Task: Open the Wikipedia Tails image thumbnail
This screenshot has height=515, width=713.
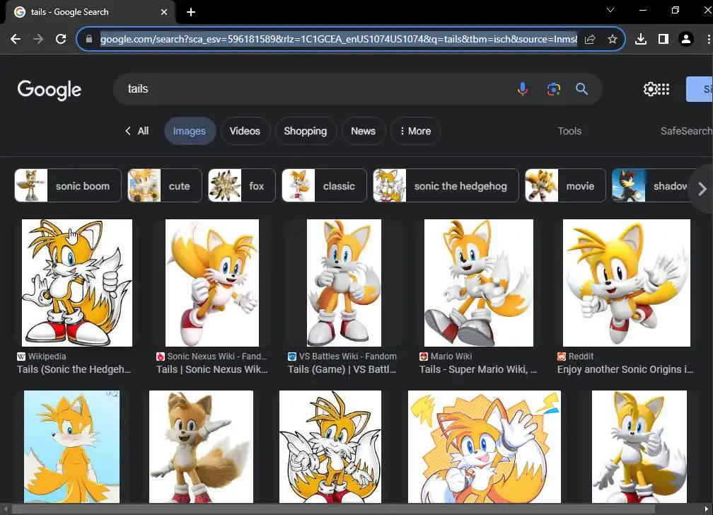Action: pyautogui.click(x=77, y=283)
